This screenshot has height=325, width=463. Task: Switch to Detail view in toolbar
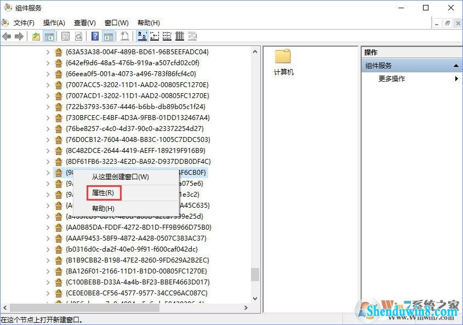180,36
